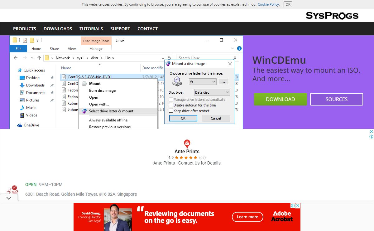Click the Music icon in sidebar
Viewport: 374px width, 231px height.
tap(22, 108)
